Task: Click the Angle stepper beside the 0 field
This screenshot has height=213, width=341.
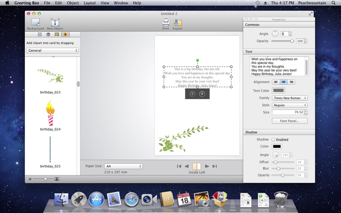Action: (290, 34)
